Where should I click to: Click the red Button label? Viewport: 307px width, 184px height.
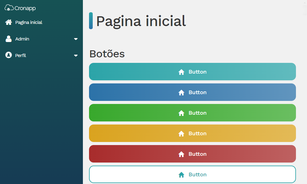click(x=197, y=154)
